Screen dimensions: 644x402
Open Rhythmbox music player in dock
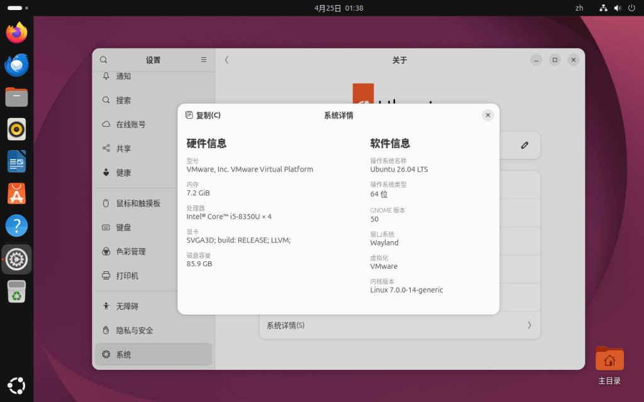point(16,129)
